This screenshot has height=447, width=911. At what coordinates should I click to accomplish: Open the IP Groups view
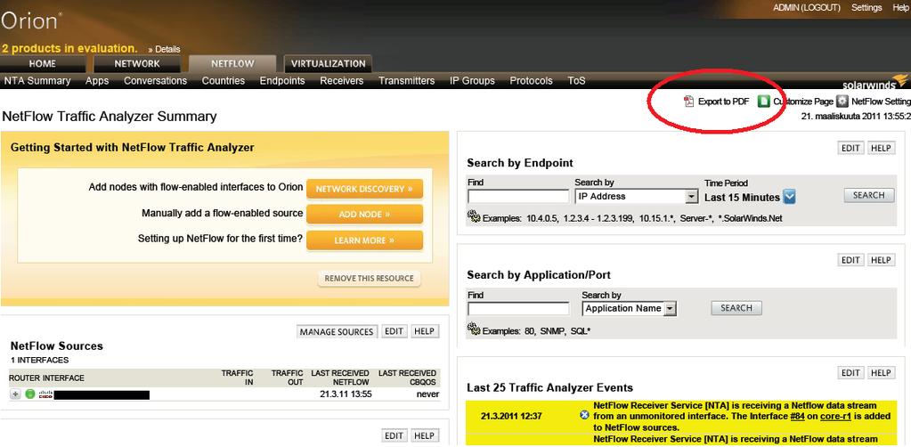click(472, 81)
